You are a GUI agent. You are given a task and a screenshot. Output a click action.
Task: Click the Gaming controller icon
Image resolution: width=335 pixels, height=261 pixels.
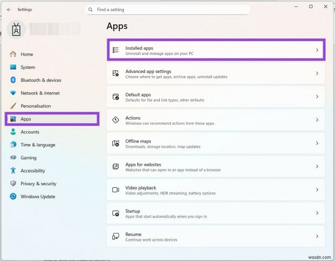point(13,158)
